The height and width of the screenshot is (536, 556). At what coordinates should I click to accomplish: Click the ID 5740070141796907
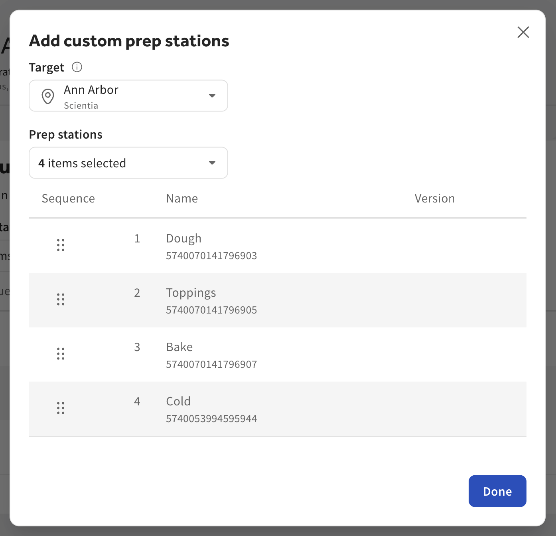(211, 364)
